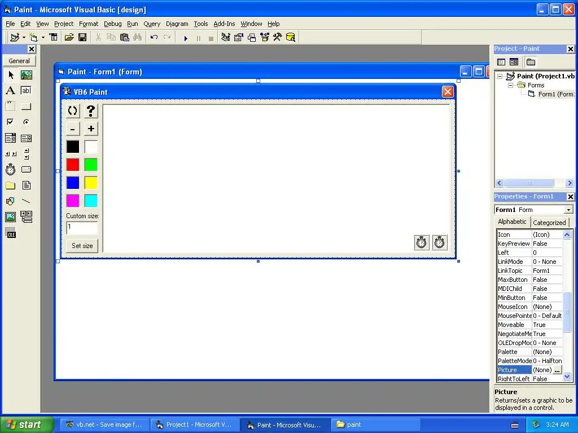Open Add Project dropdown arrow

tap(24, 37)
